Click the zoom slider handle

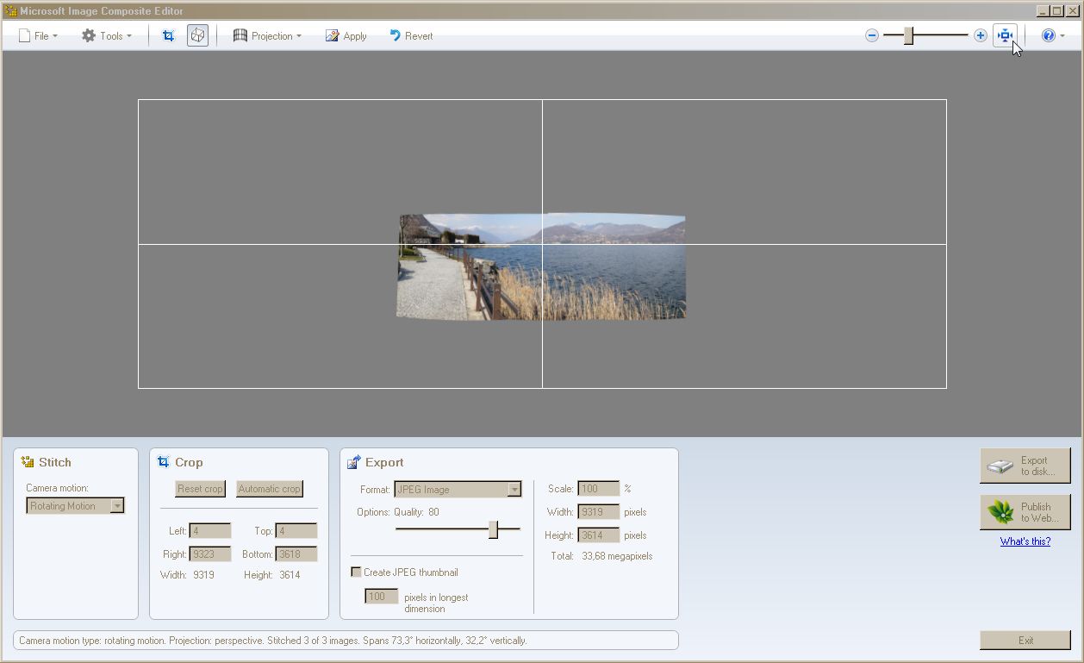point(908,35)
